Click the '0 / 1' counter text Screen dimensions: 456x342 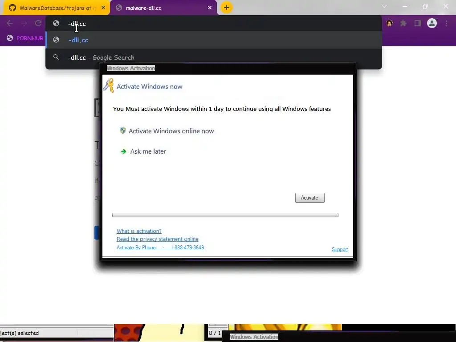[215, 333]
